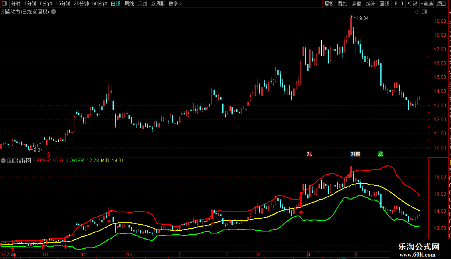The image size is (451, 259).
Task: Switch to 日线 daily chart
Action: (x=116, y=4)
